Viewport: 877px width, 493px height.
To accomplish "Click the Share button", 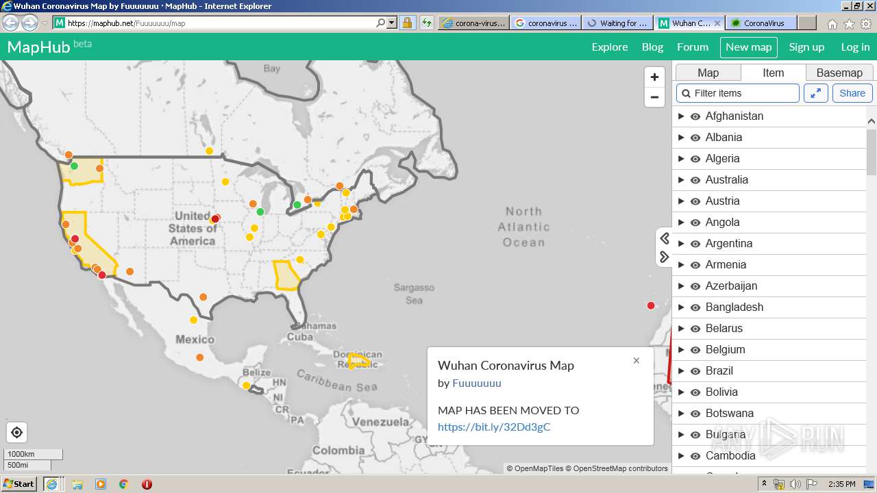I will (x=852, y=93).
